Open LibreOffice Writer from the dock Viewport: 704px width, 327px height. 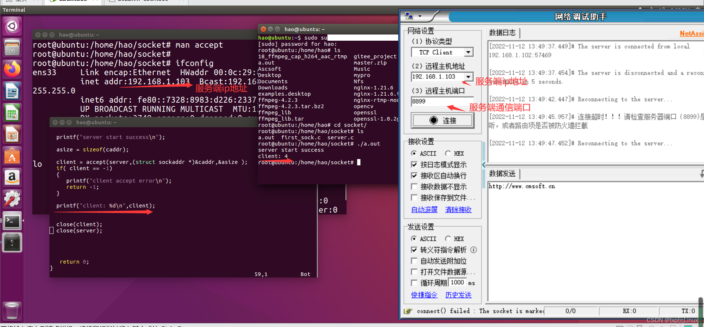(12, 91)
